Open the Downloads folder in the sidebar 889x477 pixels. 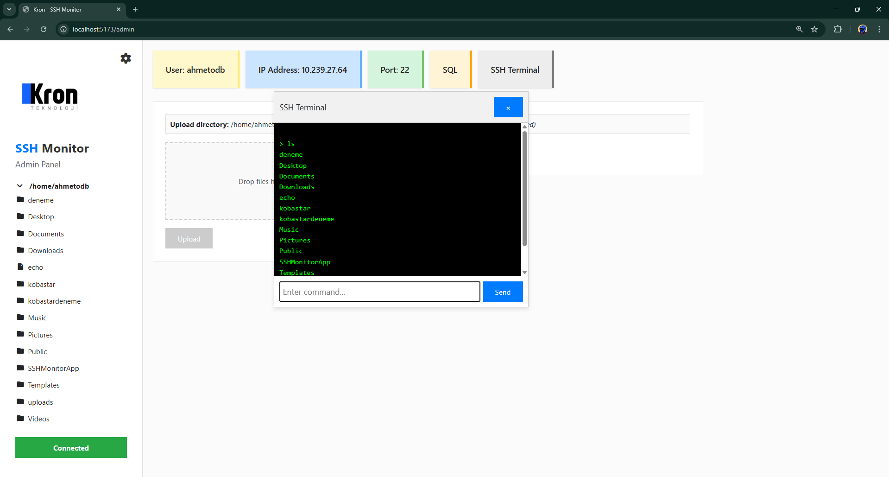click(21, 250)
